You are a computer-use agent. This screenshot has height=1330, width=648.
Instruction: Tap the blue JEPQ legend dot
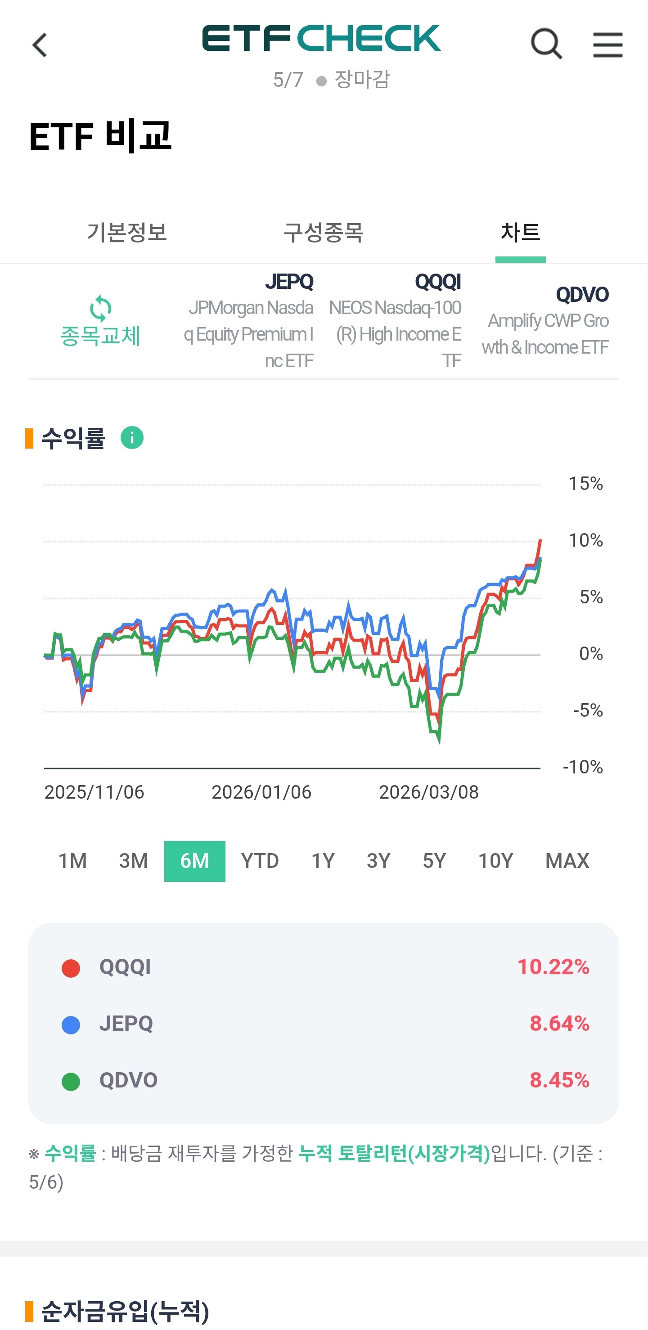[x=71, y=1025]
